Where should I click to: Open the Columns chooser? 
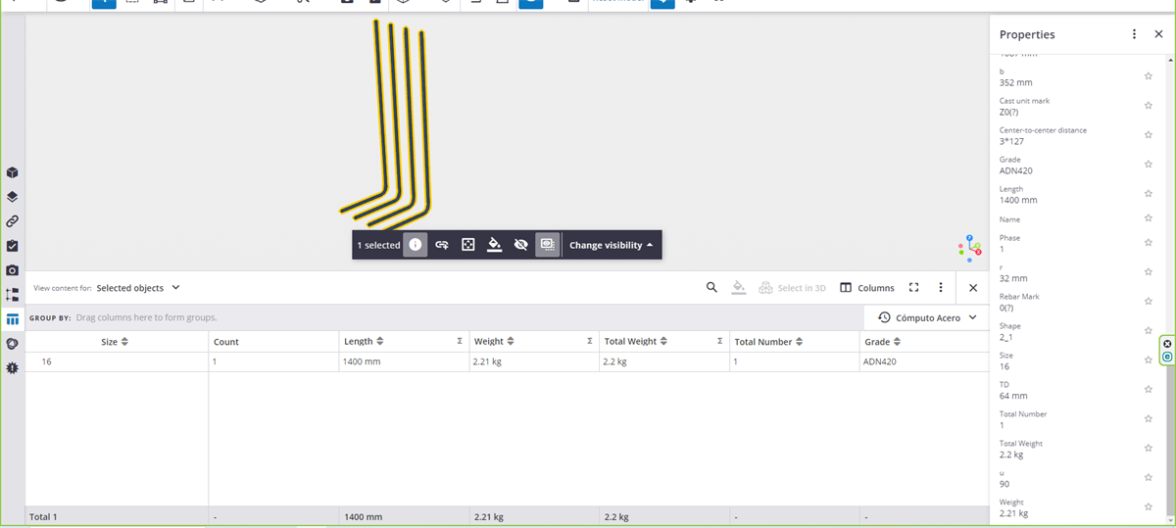(867, 288)
